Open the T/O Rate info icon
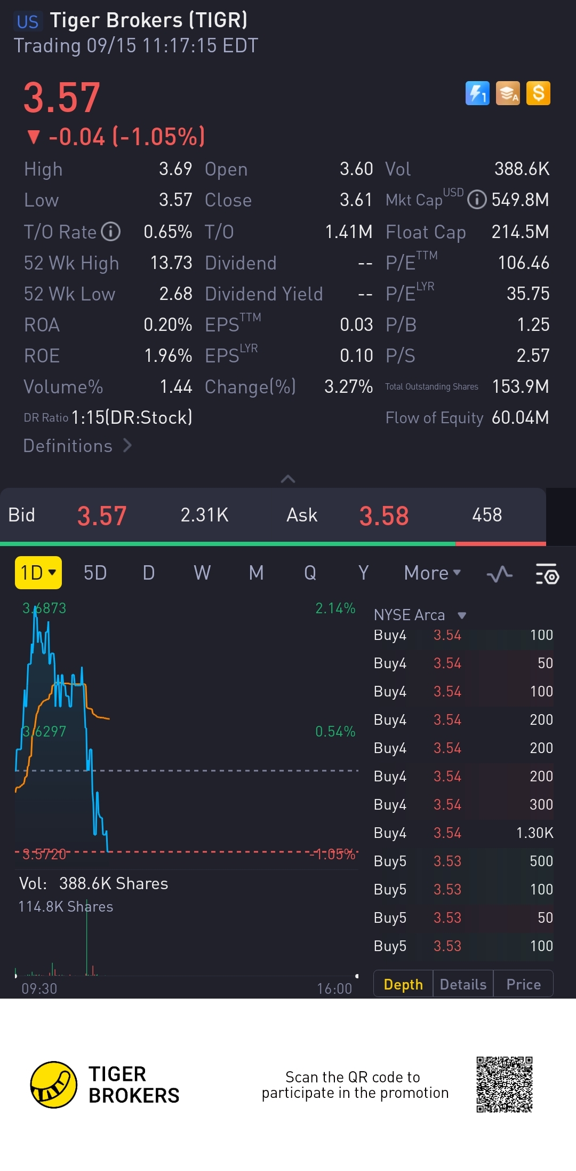The width and height of the screenshot is (576, 1171). point(111,232)
